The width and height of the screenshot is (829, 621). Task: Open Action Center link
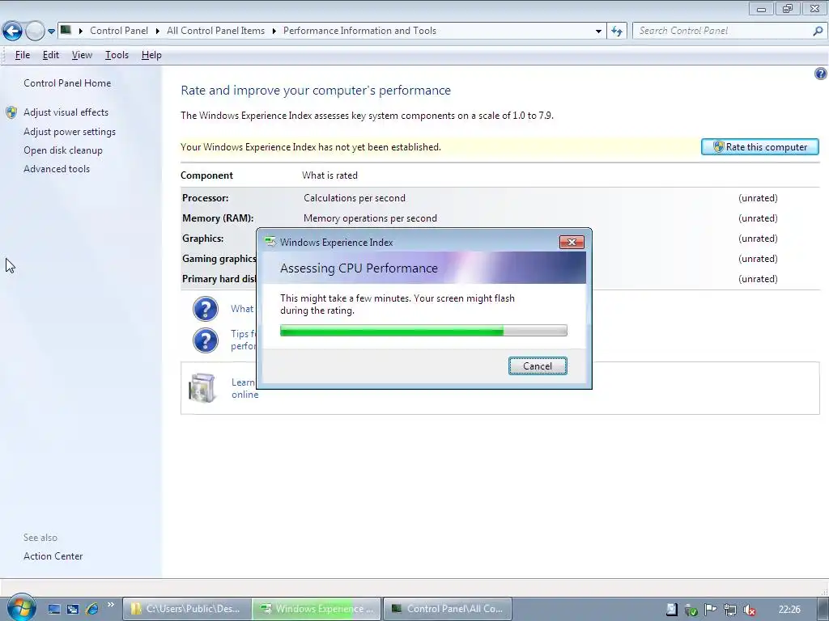(x=53, y=556)
